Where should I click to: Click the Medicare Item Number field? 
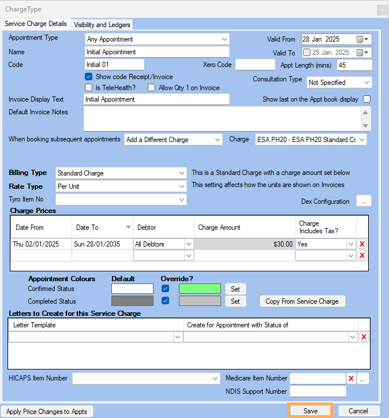(318, 378)
